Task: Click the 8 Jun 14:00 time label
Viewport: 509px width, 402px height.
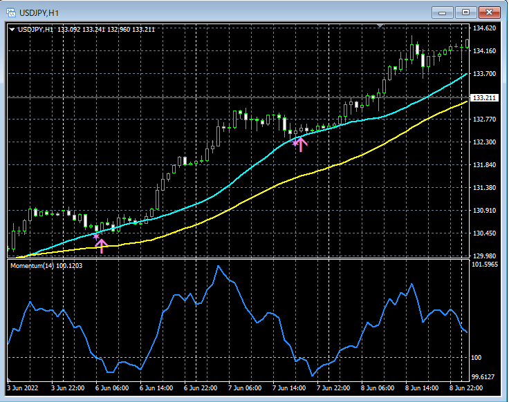Action: (x=422, y=388)
